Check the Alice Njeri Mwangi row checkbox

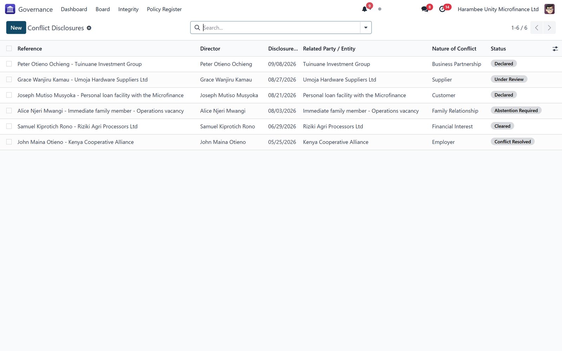9,111
